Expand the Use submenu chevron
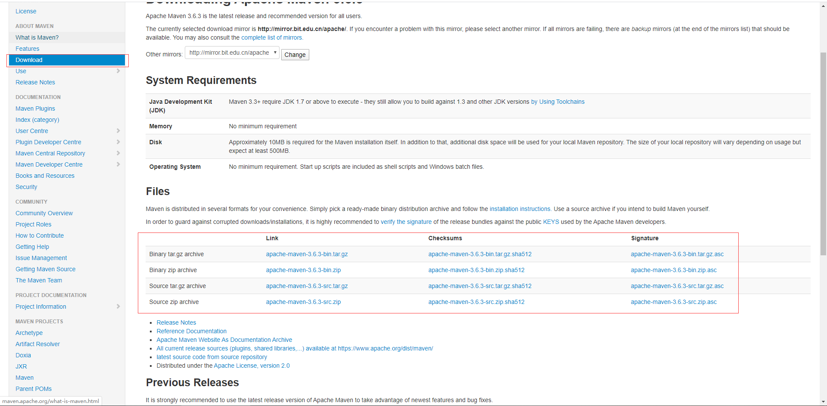Viewport: 827px width, 406px height. [x=118, y=71]
